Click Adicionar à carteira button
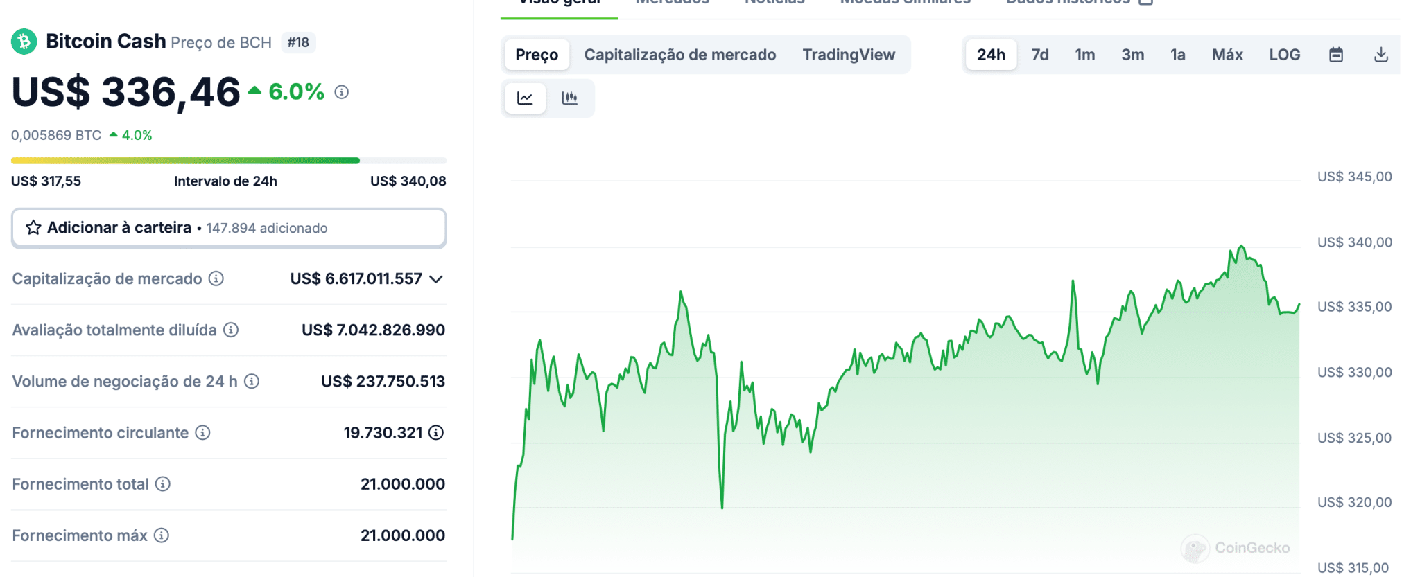The height and width of the screenshot is (577, 1420). [x=229, y=228]
